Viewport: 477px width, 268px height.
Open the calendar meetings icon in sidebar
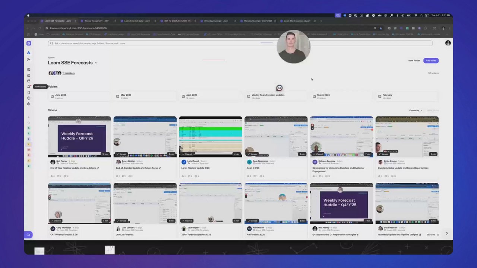(29, 81)
